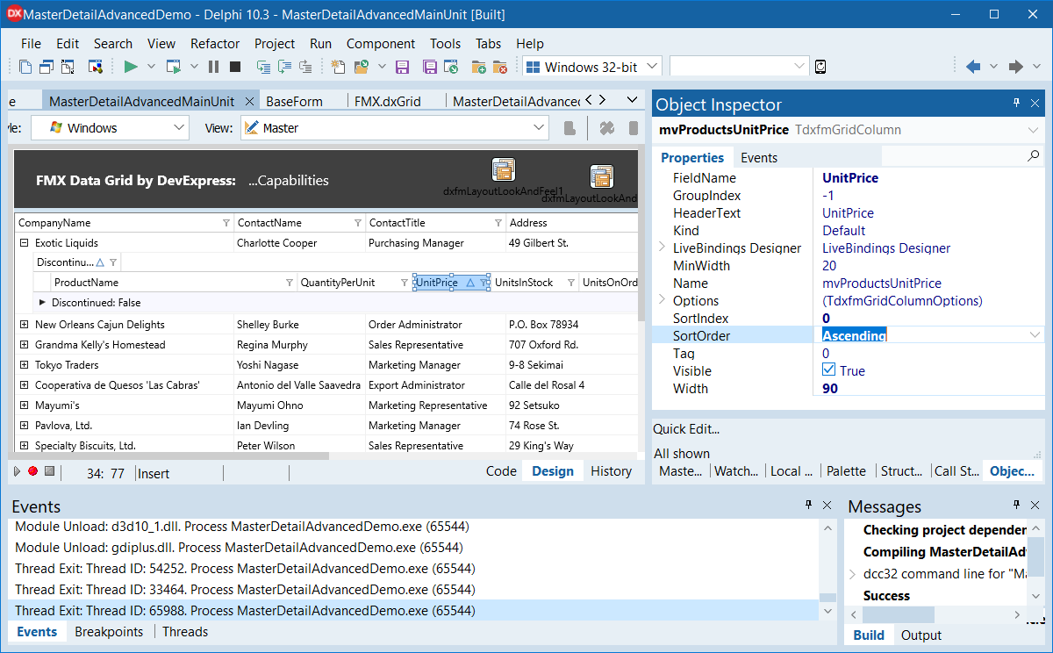Click the Quick Edit... link

(x=686, y=429)
